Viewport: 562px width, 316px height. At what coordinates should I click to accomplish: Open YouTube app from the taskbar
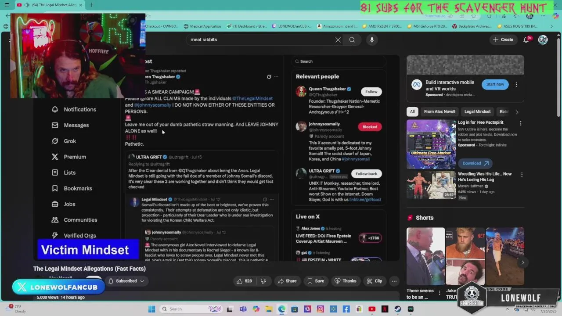[372, 309]
